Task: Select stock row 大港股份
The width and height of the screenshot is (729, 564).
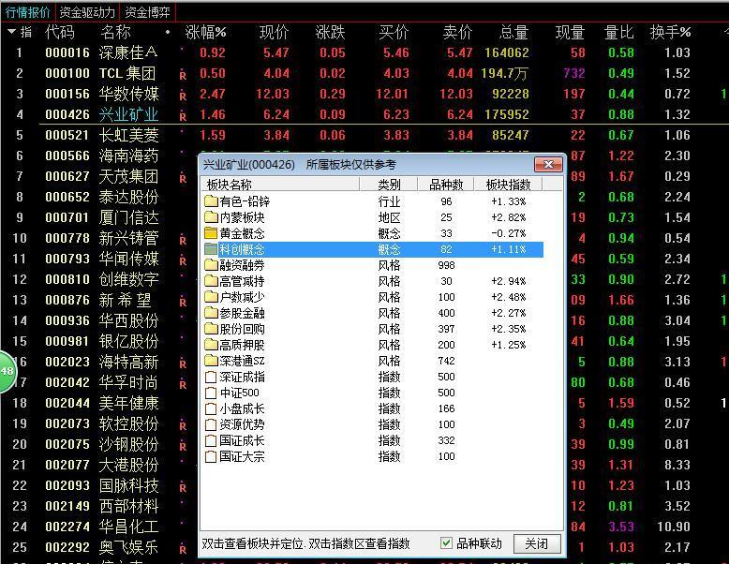Action: pyautogui.click(x=128, y=465)
